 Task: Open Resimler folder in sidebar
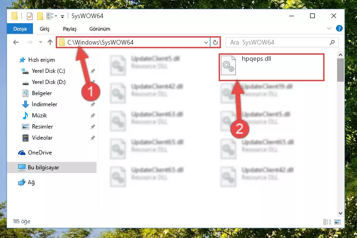(x=42, y=127)
